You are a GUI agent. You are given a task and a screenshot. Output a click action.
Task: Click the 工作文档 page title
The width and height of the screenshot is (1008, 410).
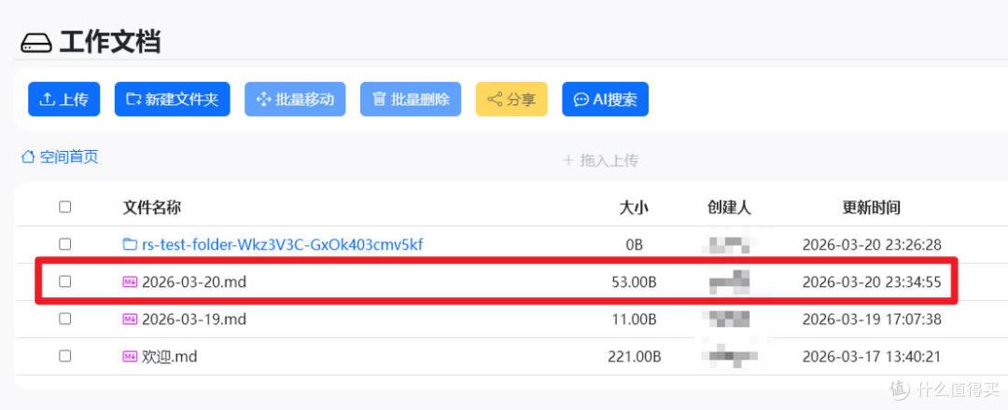click(109, 42)
